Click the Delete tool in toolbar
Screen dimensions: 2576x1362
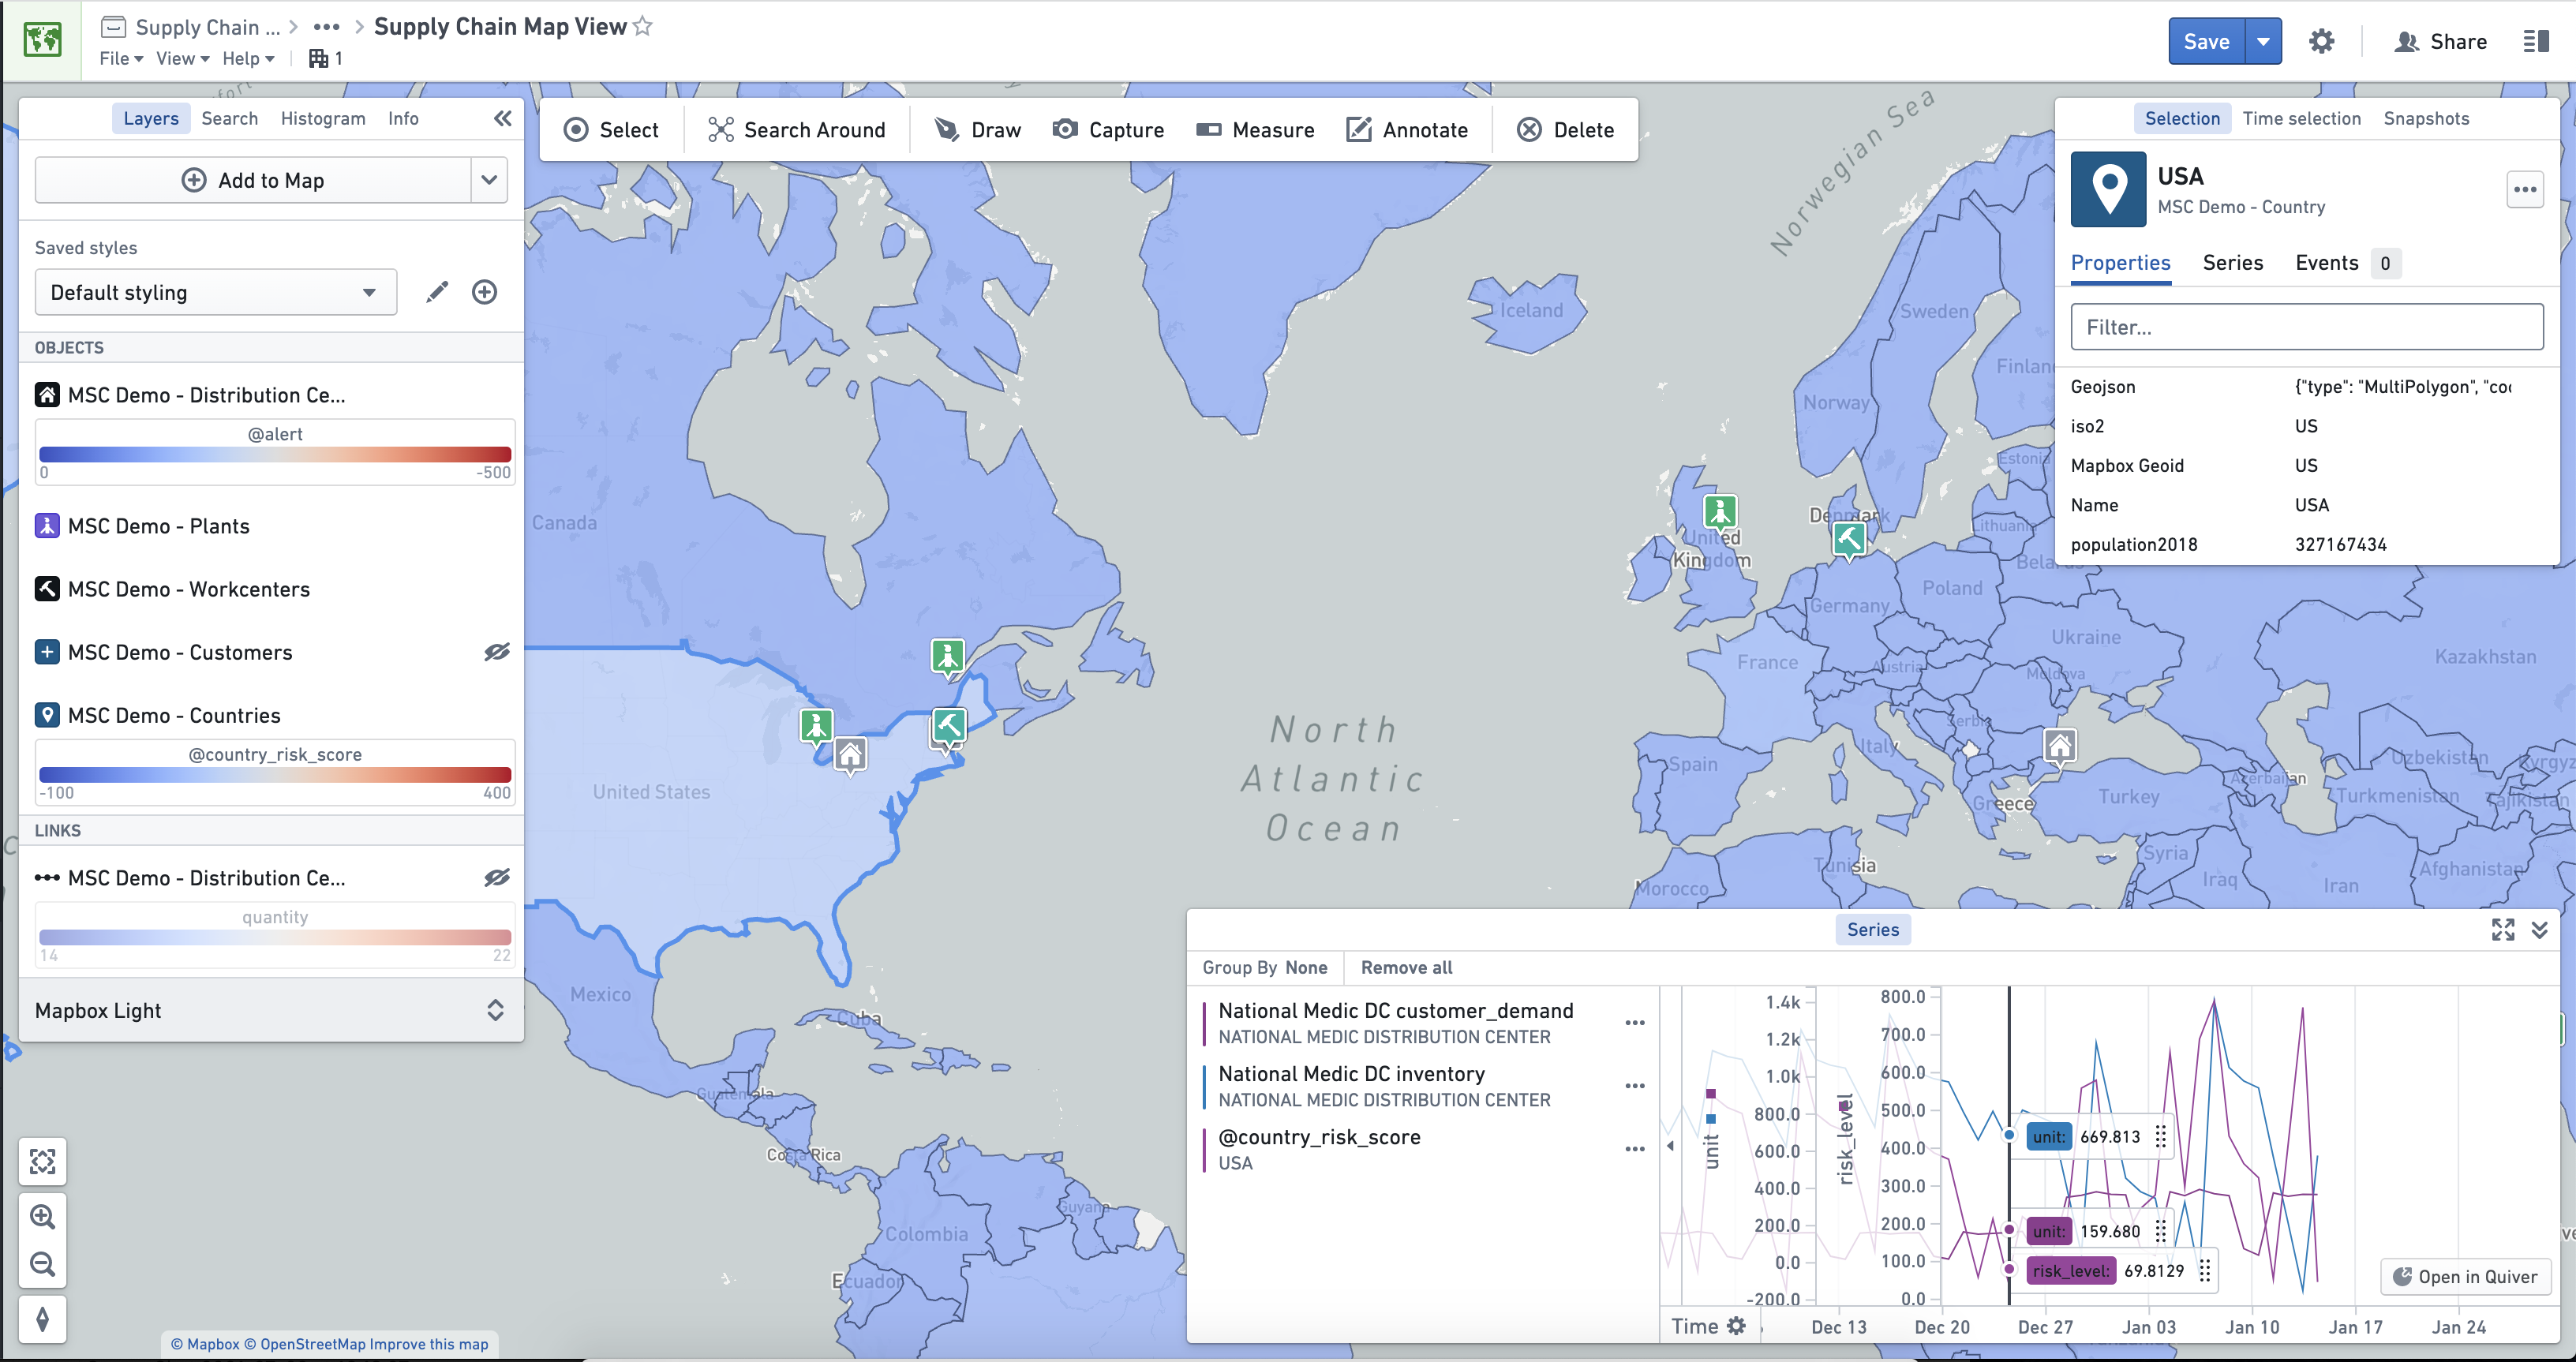1566,130
